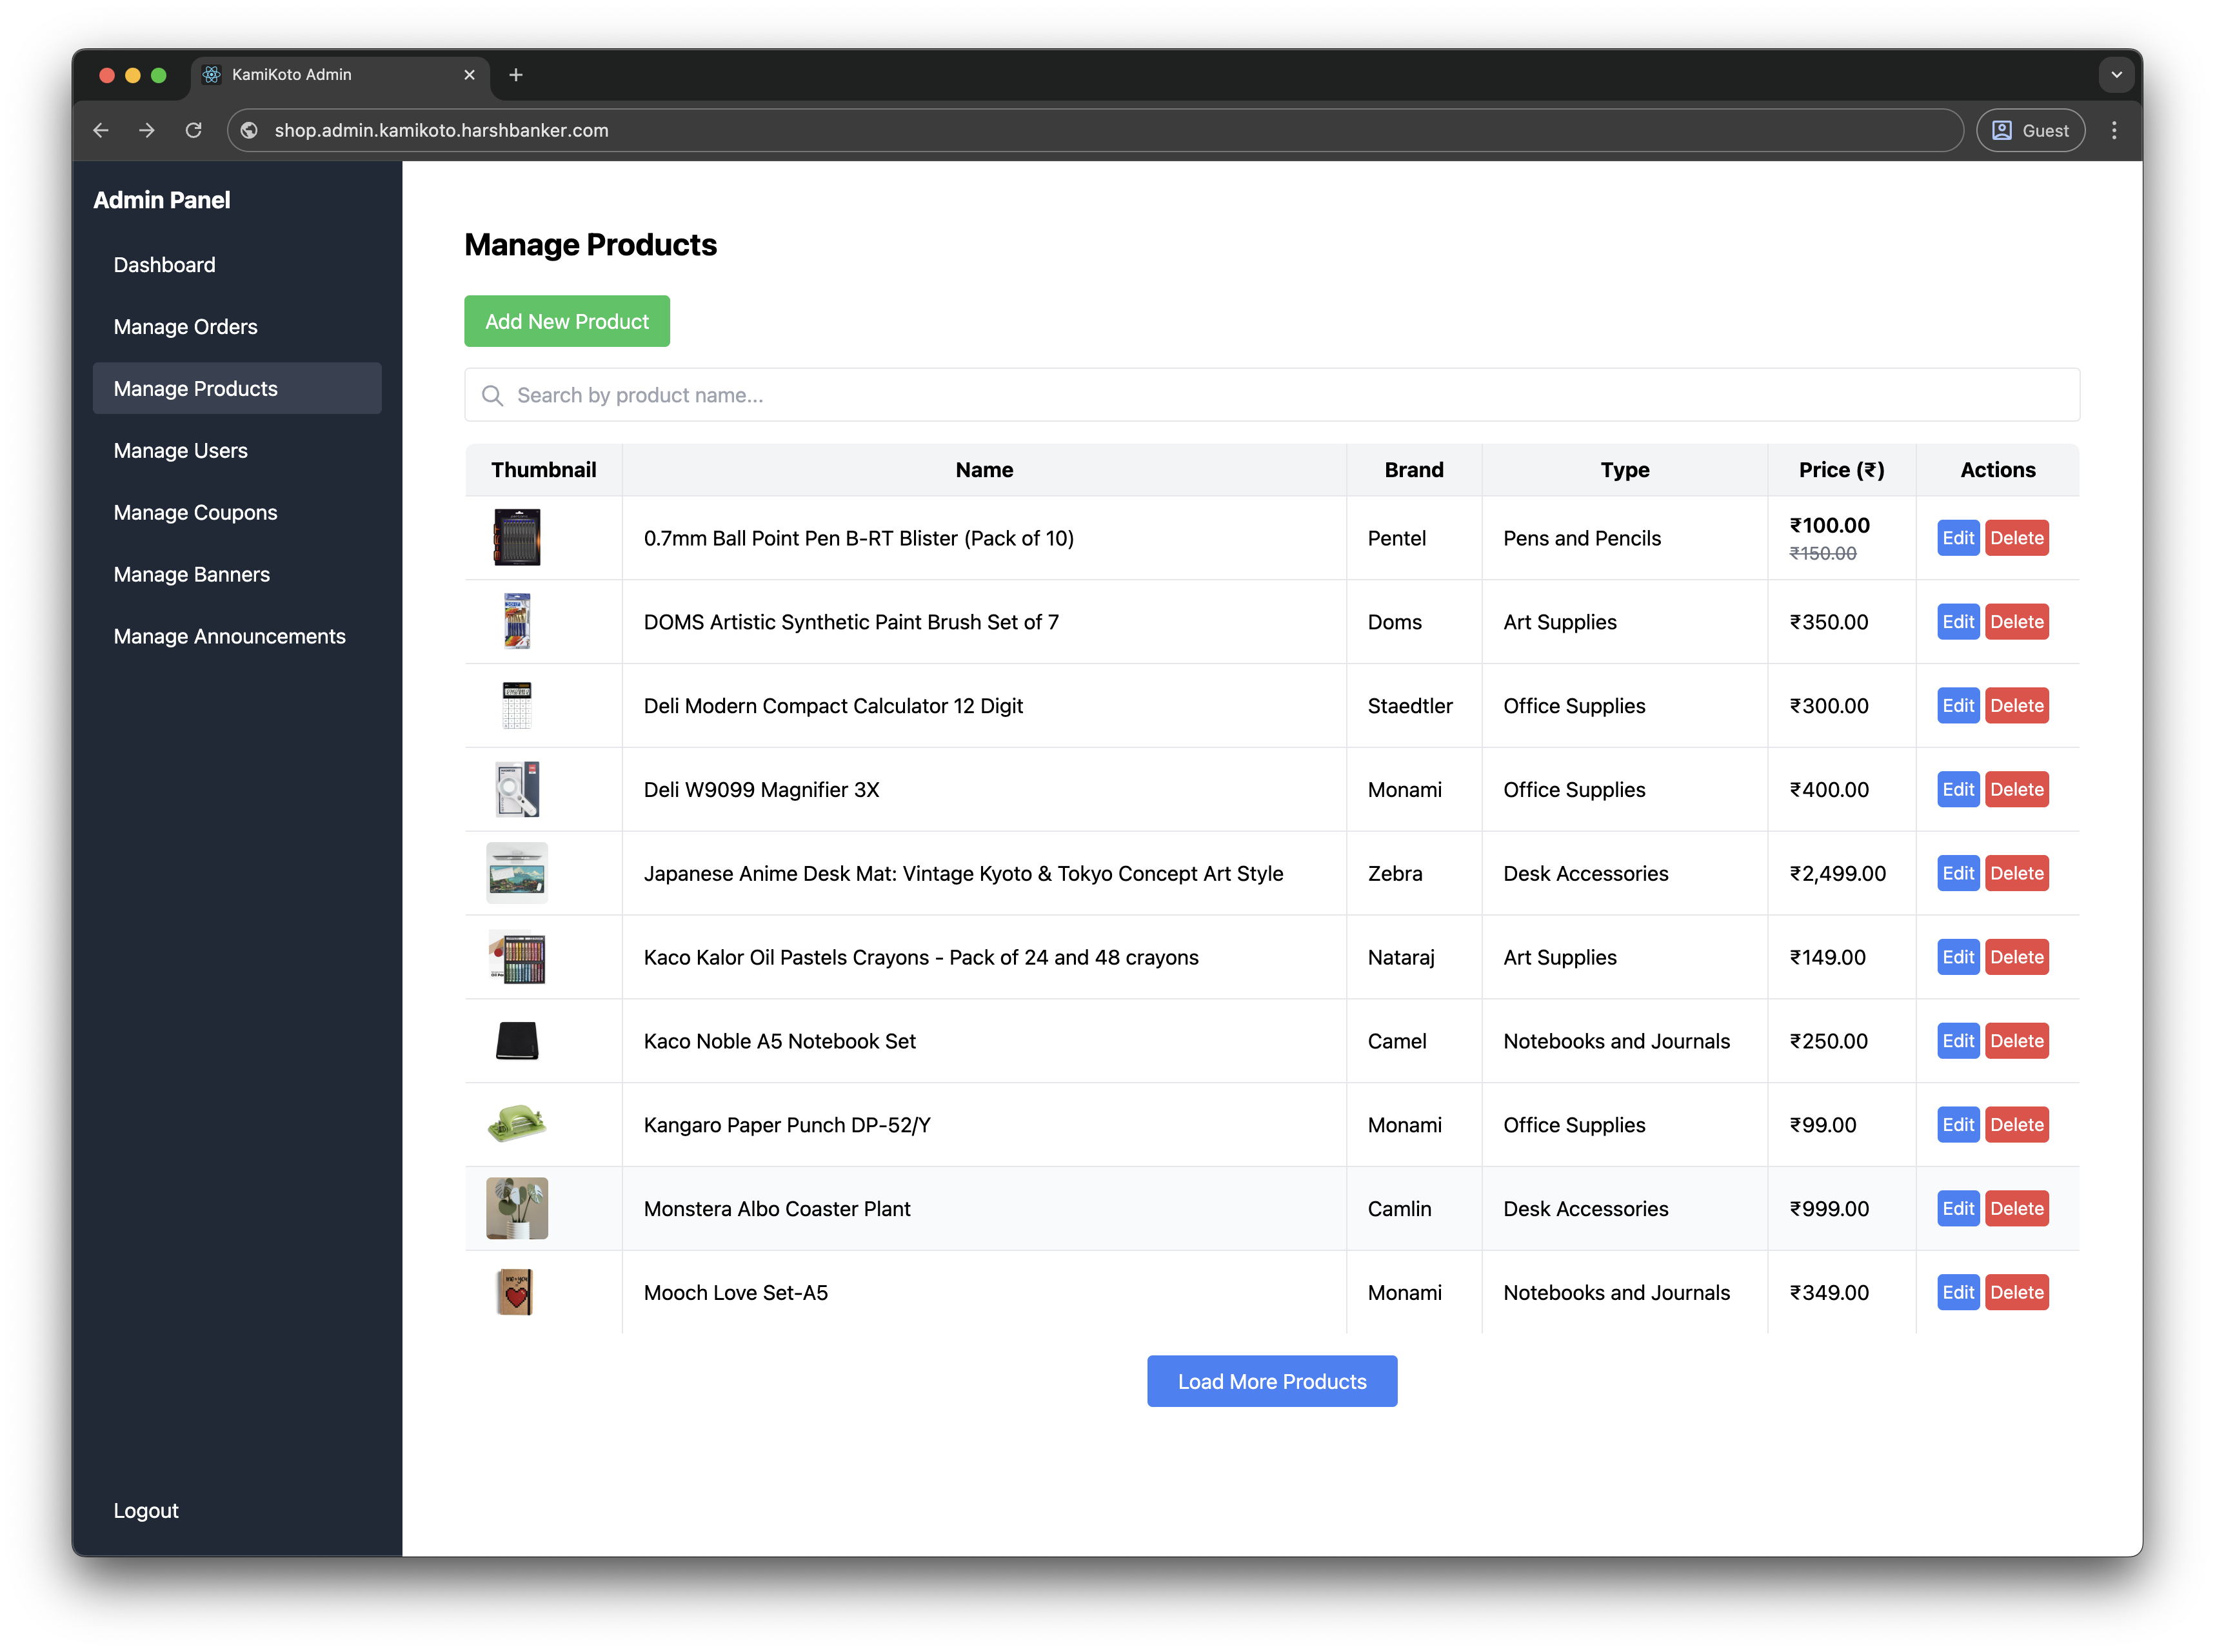Open the browser three-dot menu
The image size is (2215, 1652).
click(x=2114, y=130)
